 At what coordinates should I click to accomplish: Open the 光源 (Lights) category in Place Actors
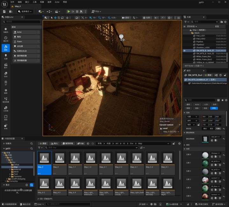coord(6,56)
